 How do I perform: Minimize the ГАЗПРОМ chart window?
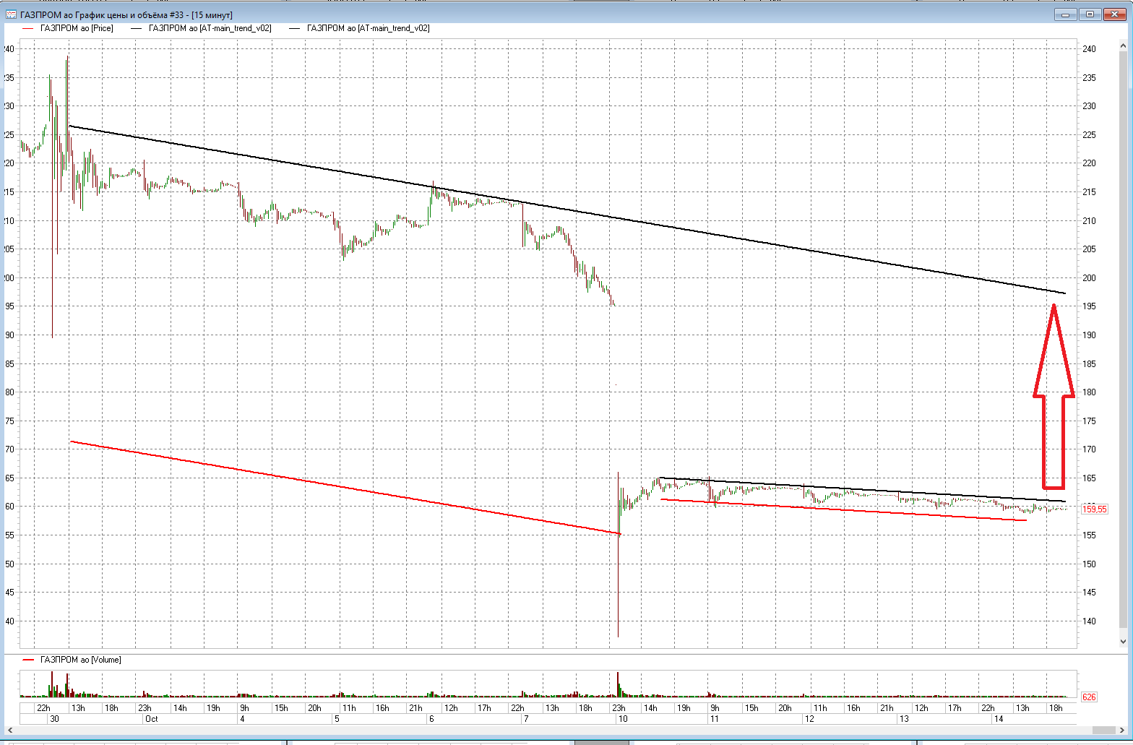coord(1065,14)
